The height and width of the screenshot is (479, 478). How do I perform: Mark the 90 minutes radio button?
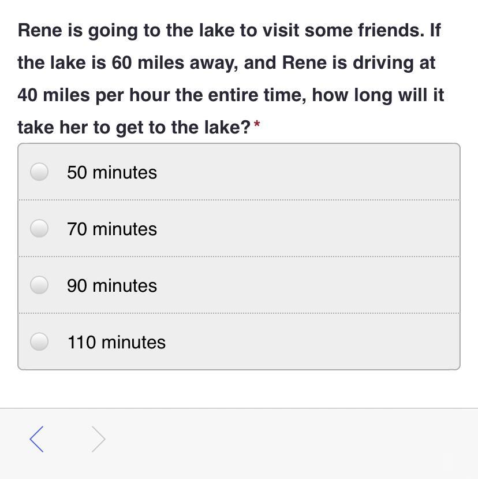(x=39, y=285)
